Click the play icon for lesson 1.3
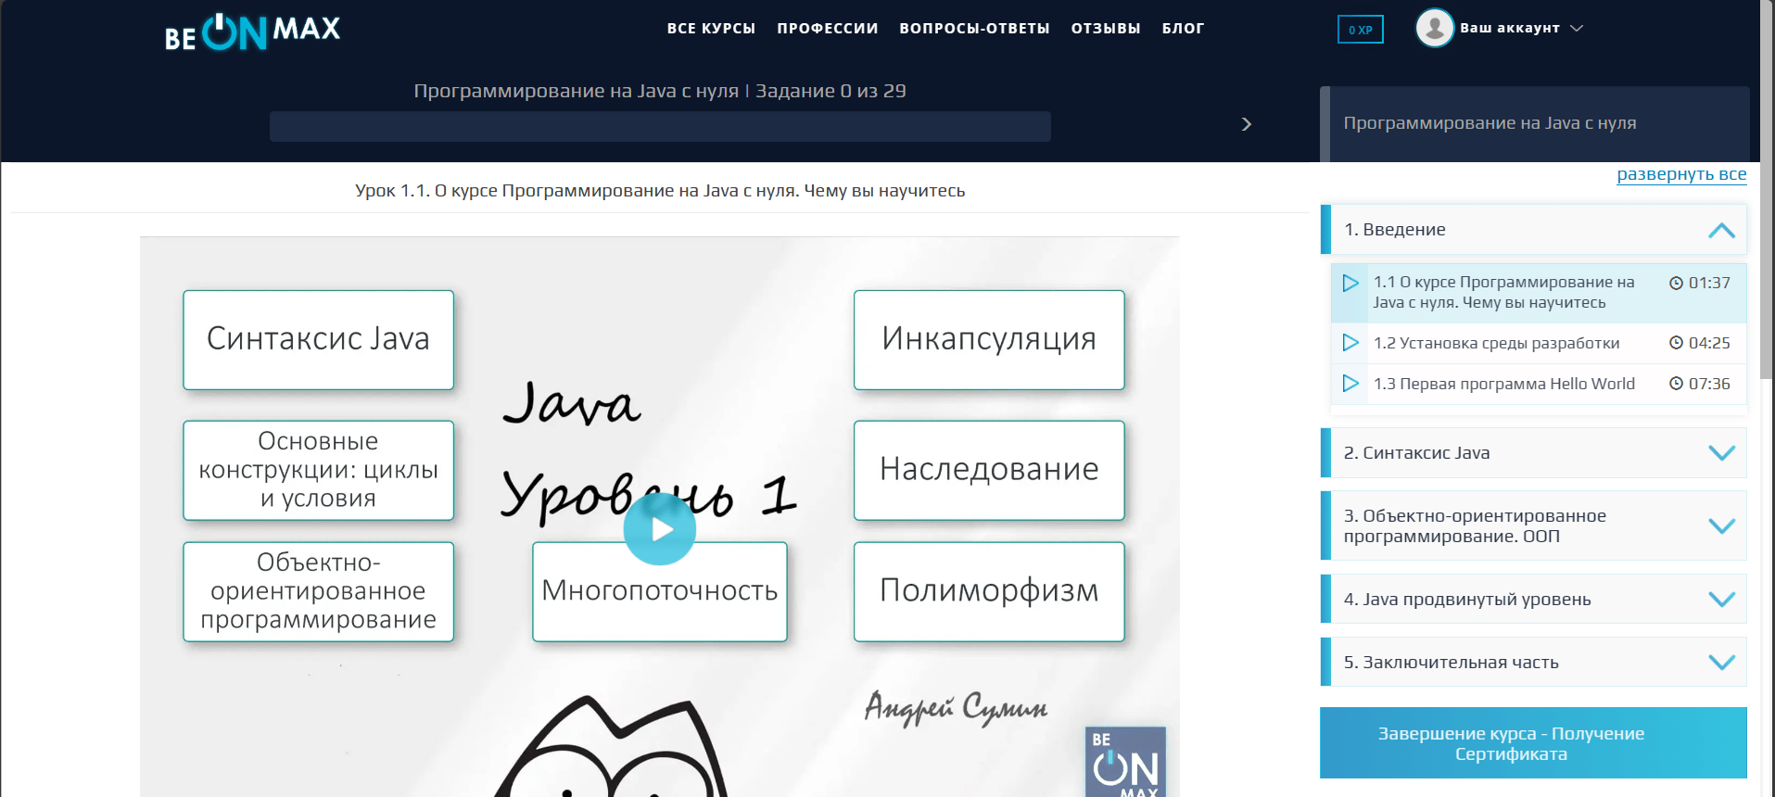 tap(1350, 384)
